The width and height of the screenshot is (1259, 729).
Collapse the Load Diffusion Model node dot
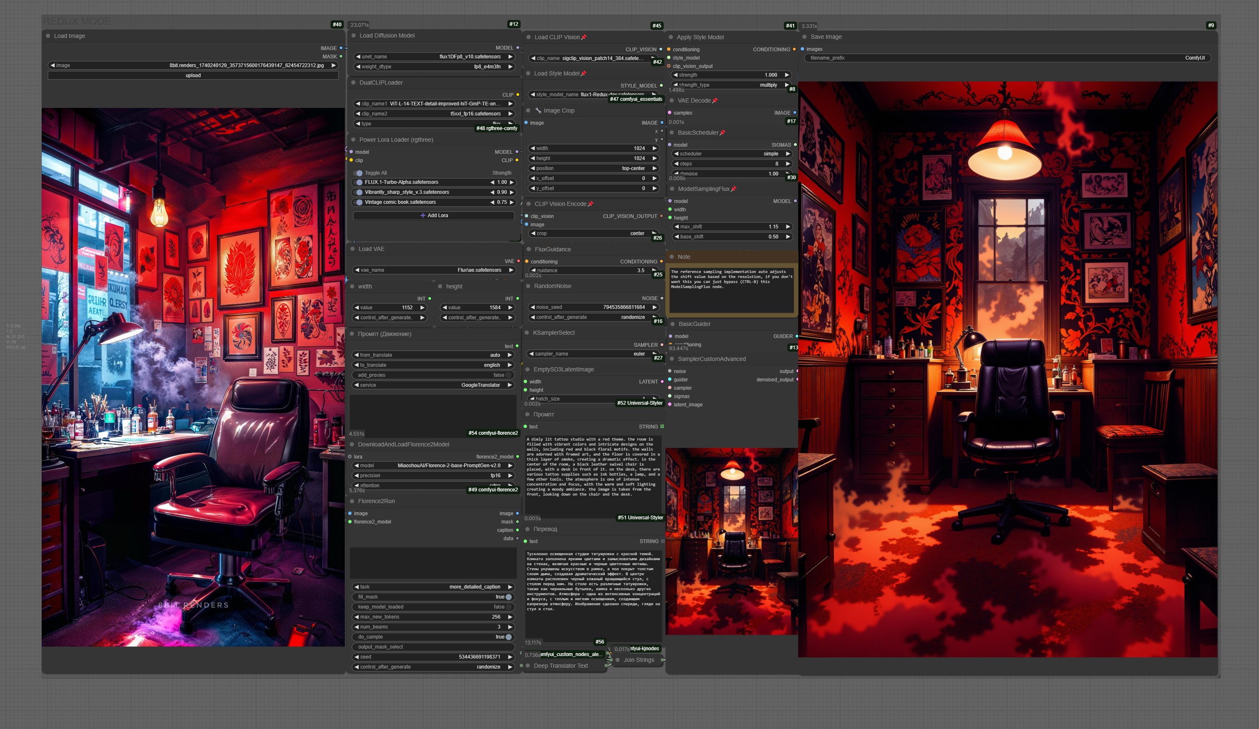354,36
